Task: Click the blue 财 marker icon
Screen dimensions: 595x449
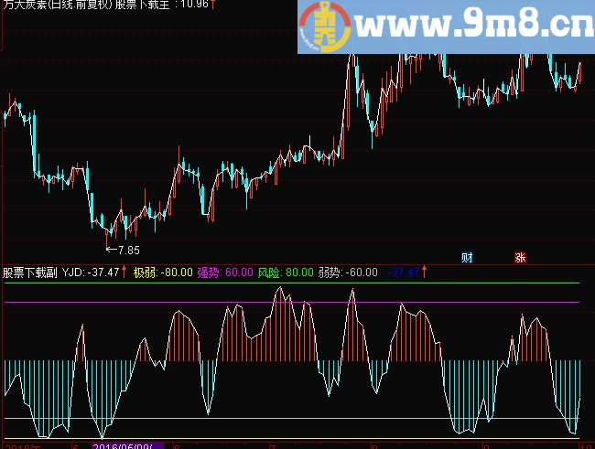Action: coord(467,258)
